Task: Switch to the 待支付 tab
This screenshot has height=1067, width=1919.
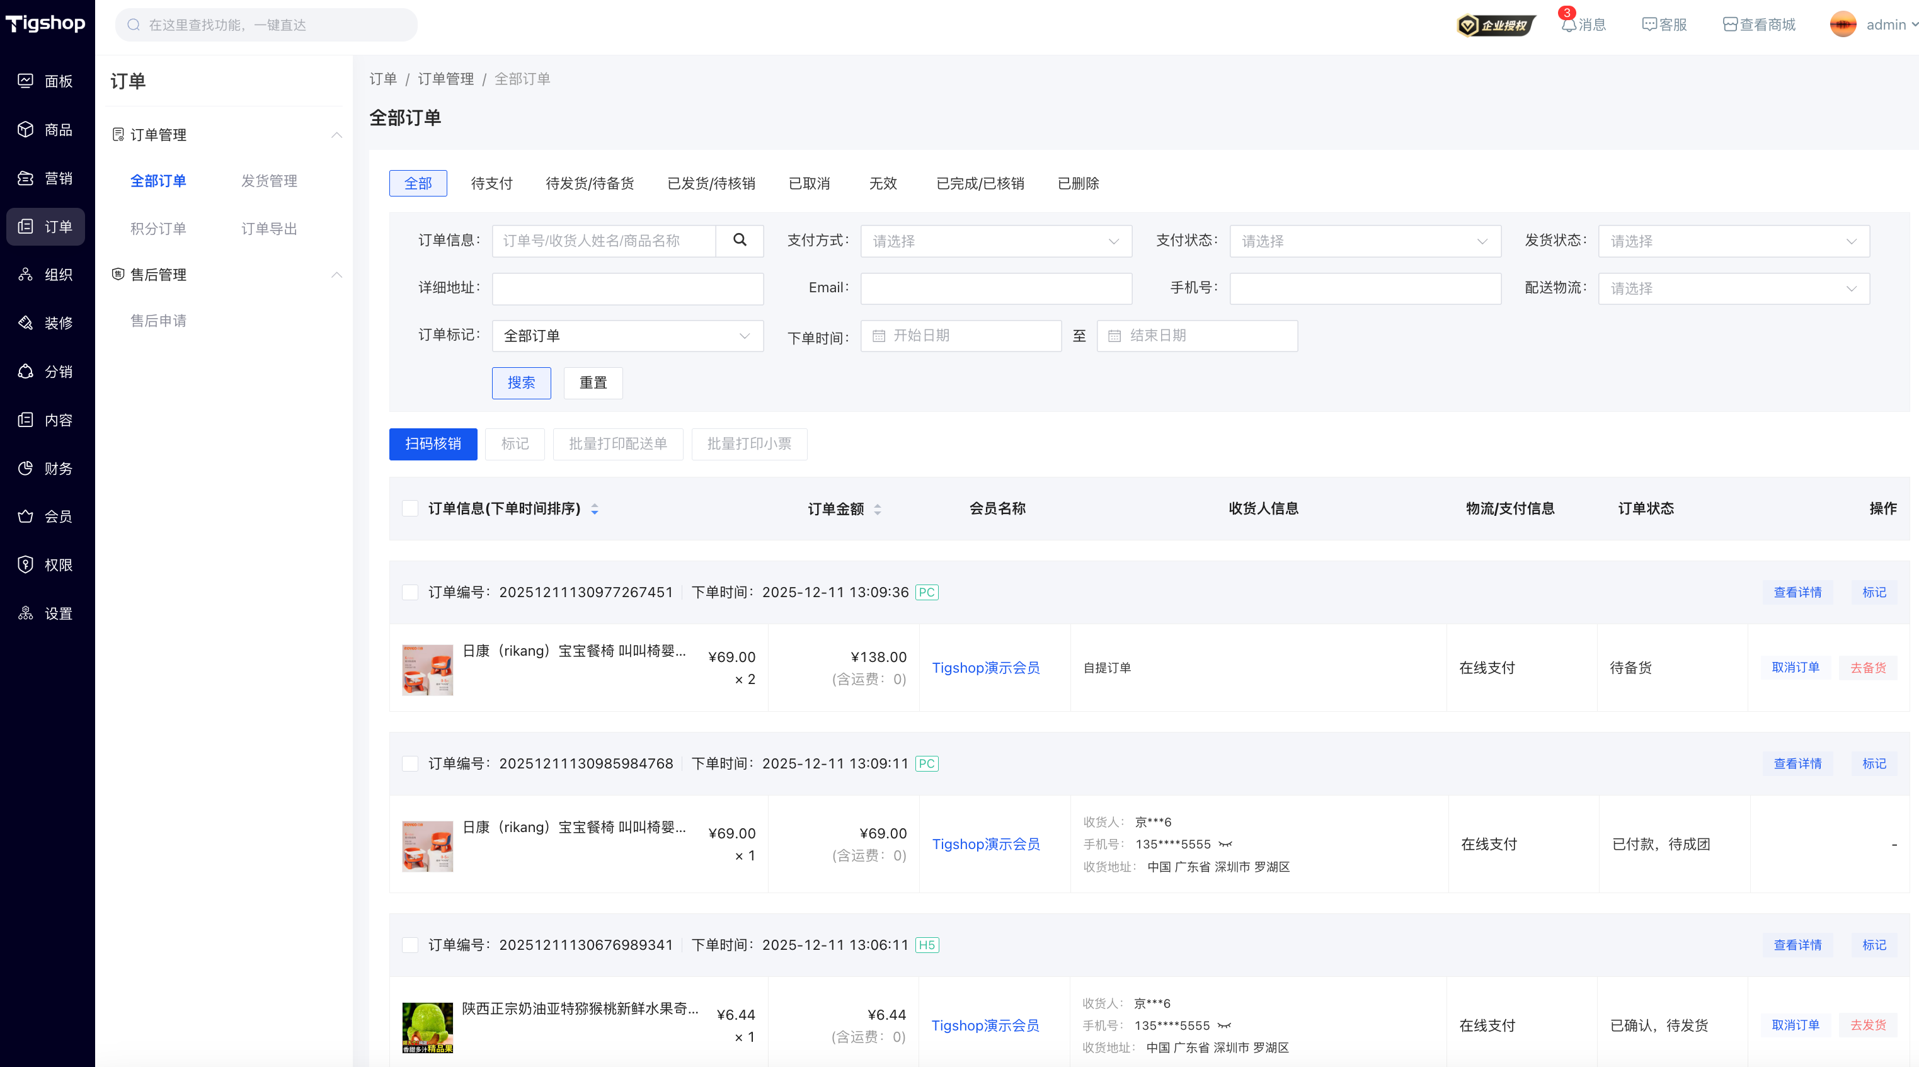Action: coord(491,183)
